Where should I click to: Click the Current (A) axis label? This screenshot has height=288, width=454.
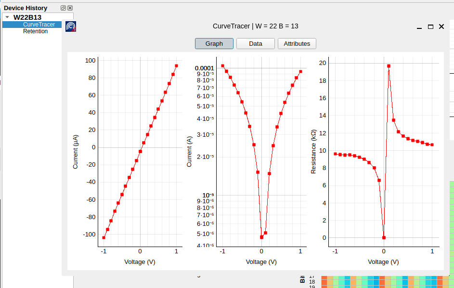click(189, 152)
